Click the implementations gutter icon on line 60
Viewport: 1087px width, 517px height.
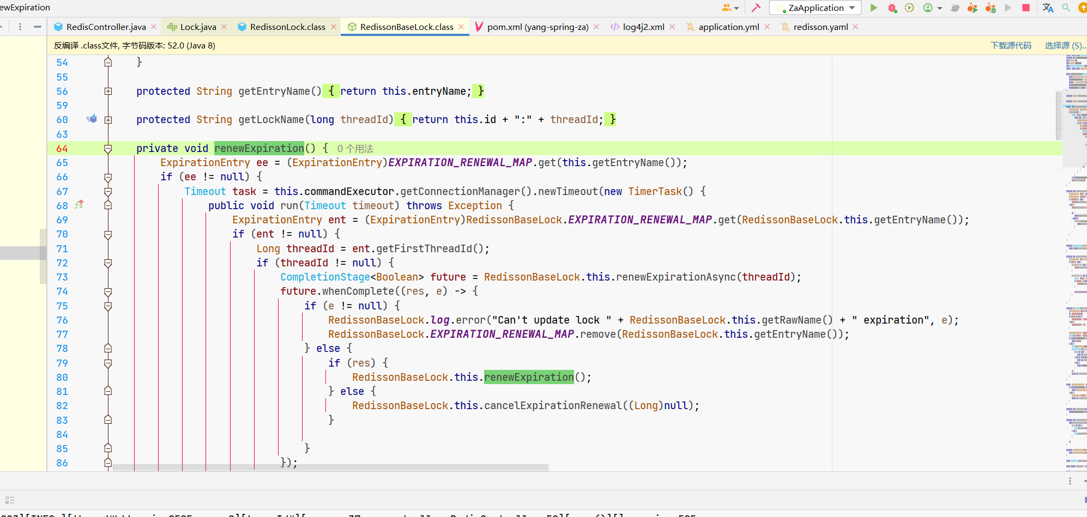[x=92, y=119]
